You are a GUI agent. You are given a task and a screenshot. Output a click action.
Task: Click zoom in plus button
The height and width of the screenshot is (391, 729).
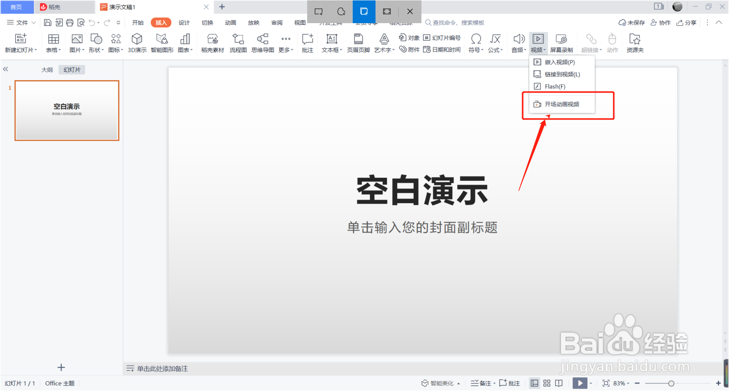click(x=718, y=383)
